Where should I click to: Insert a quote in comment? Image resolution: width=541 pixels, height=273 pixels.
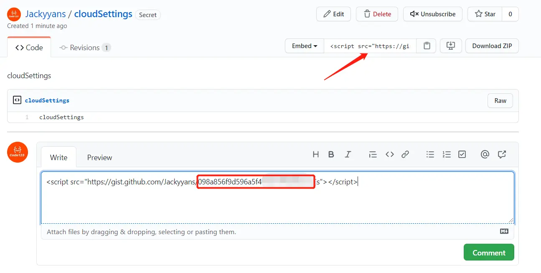pos(373,154)
